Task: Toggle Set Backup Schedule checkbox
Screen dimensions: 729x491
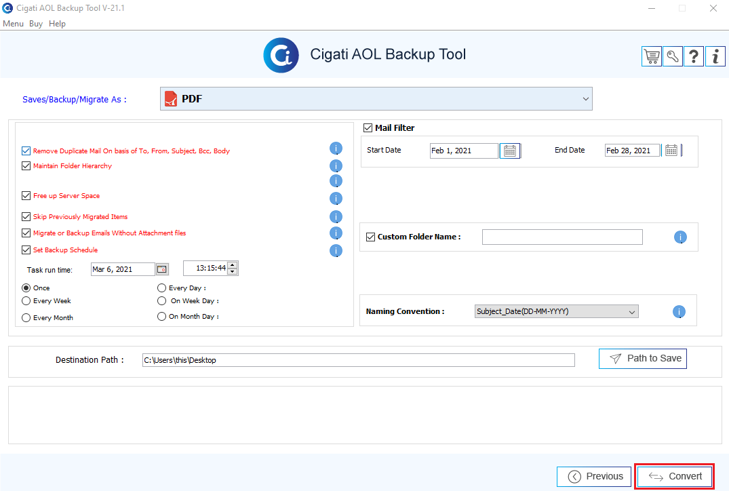Action: [26, 250]
